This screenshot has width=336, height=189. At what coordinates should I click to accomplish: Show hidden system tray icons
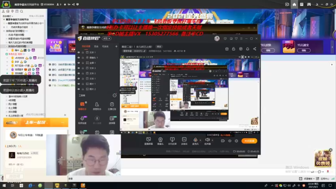272,186
